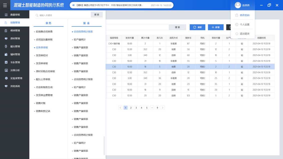The image size is (283, 159).
Task: Open 砼销售合同审查
Action: point(44,31)
